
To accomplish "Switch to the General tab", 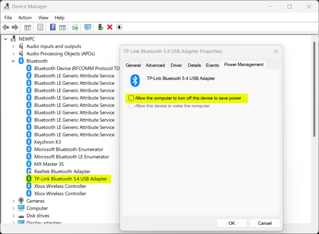I will coord(133,65).
